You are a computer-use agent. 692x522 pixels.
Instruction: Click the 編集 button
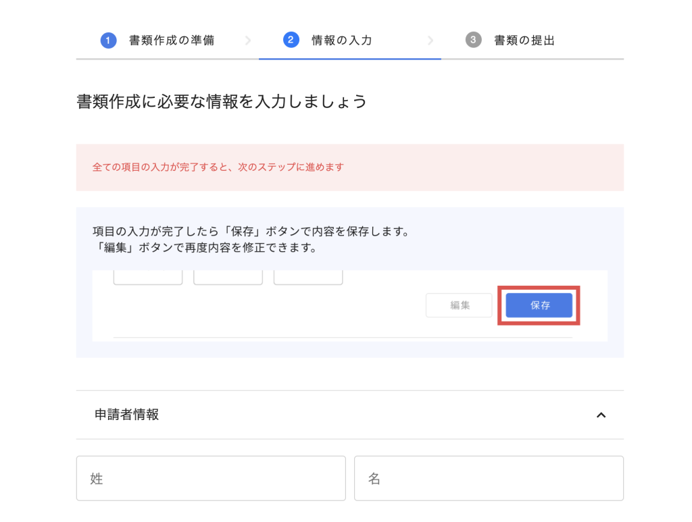(460, 305)
